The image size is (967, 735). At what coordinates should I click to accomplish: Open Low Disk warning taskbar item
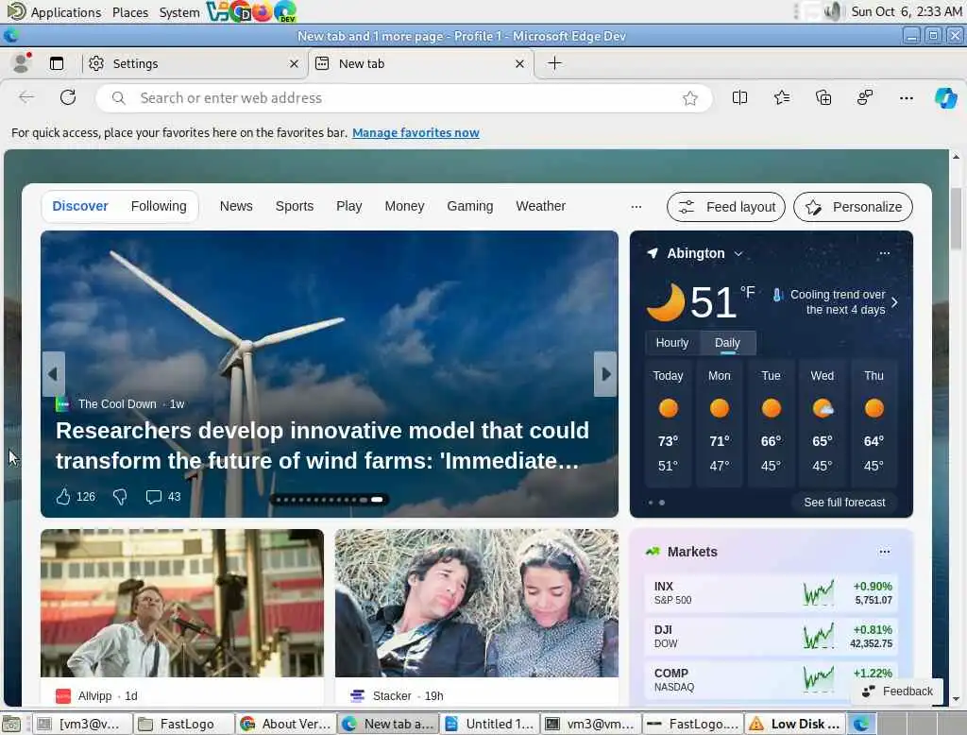(x=794, y=724)
